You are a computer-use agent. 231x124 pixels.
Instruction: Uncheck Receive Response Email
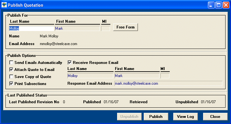[70, 63]
